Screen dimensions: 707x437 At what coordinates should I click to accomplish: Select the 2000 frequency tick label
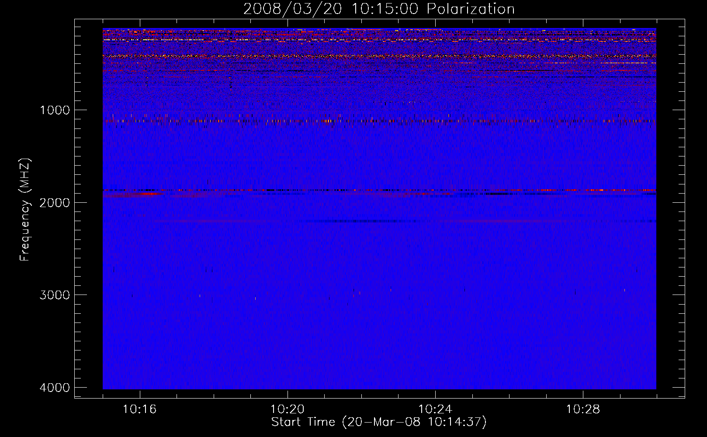(55, 202)
